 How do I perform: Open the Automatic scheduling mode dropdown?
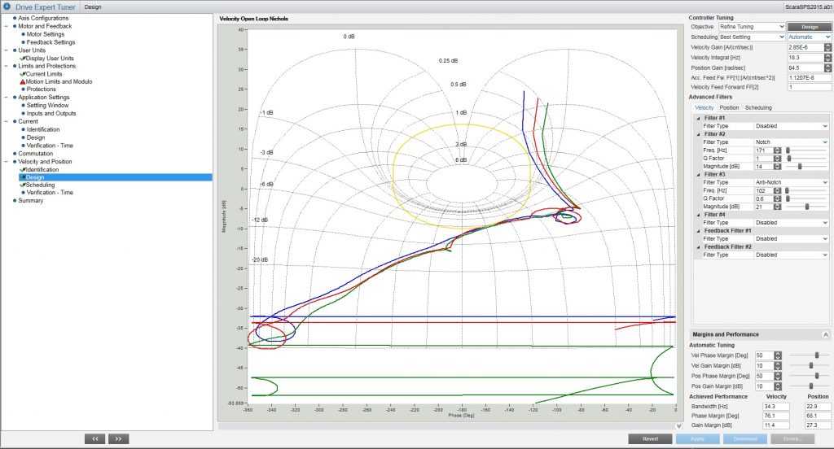click(810, 37)
